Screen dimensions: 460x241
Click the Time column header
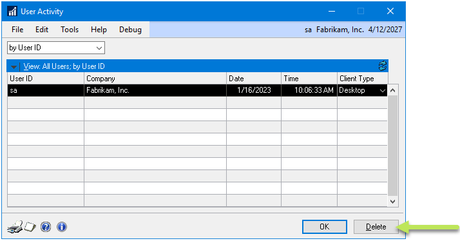pos(309,79)
